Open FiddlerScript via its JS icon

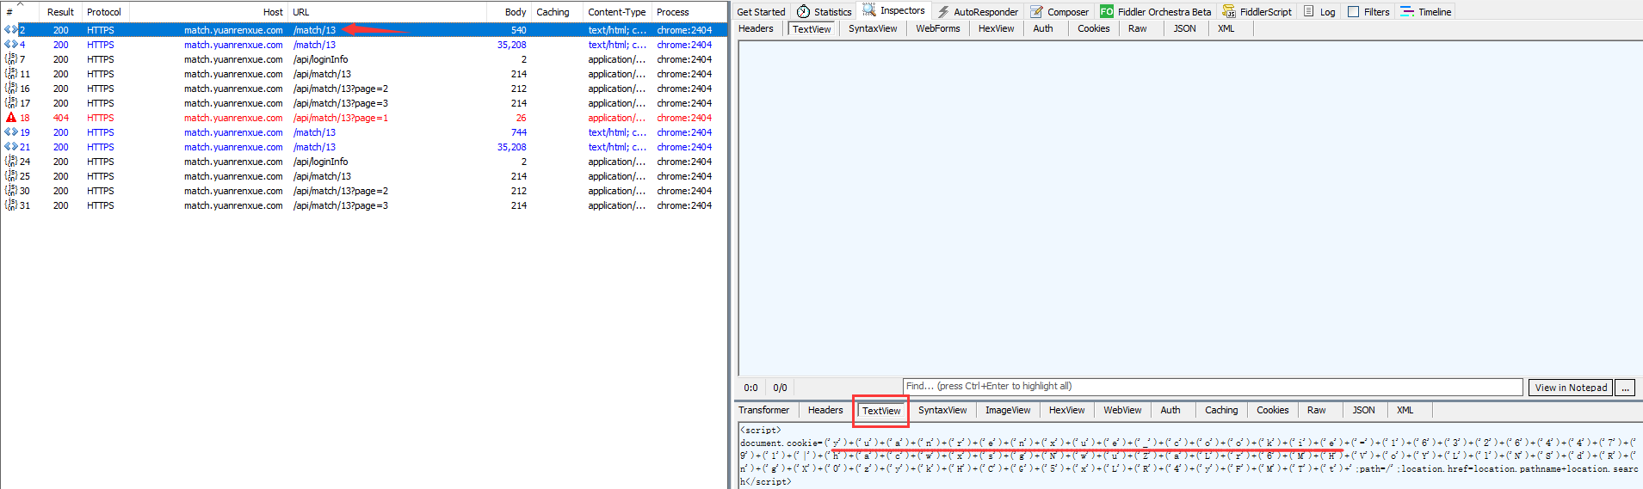point(1229,12)
